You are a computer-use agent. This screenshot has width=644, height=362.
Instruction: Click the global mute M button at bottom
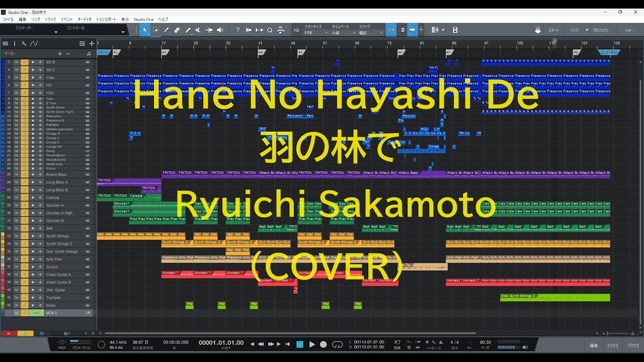[x=9, y=333]
